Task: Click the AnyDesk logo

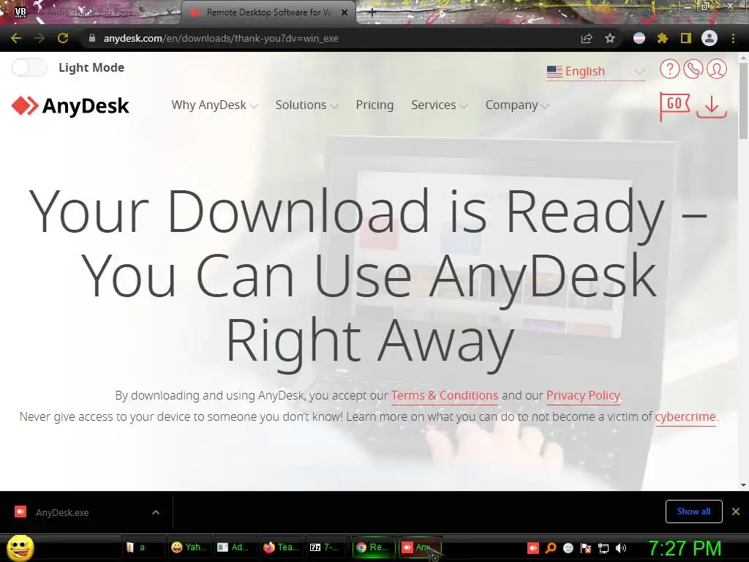Action: [70, 105]
